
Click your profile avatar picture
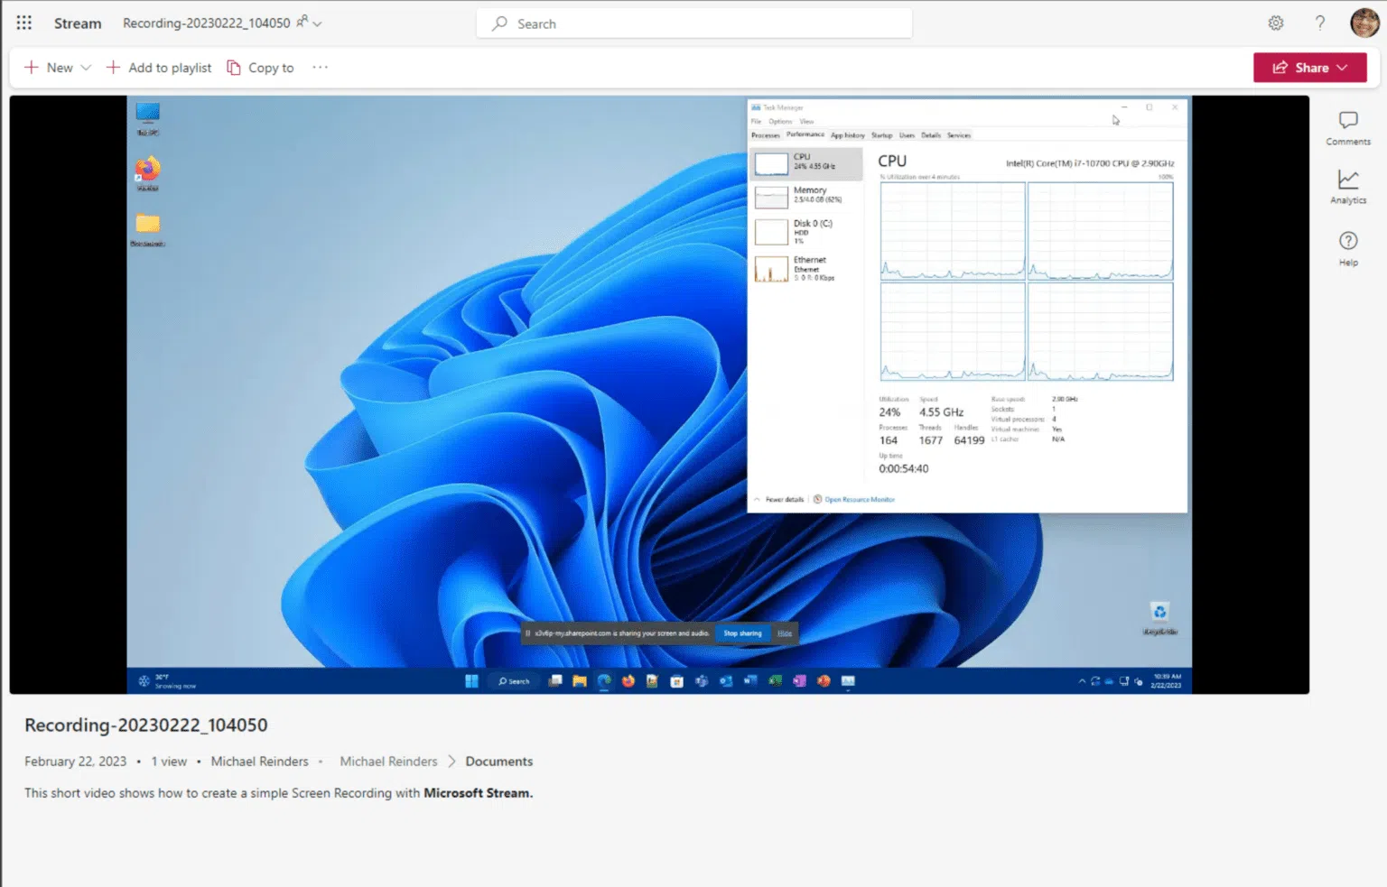(1362, 22)
